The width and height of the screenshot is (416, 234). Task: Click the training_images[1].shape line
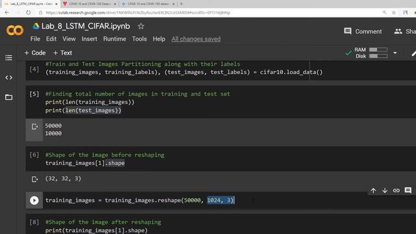(85, 163)
